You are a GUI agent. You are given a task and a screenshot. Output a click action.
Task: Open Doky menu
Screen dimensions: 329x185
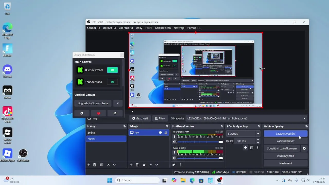pyautogui.click(x=139, y=28)
